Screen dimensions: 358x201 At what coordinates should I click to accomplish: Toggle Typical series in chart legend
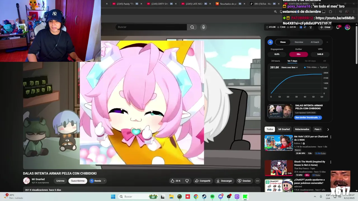322,67
